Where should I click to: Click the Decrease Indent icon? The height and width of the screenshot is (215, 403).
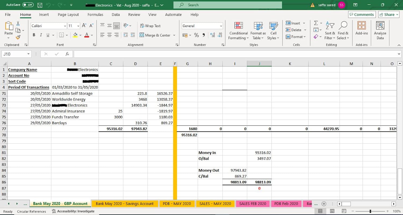click(125, 35)
